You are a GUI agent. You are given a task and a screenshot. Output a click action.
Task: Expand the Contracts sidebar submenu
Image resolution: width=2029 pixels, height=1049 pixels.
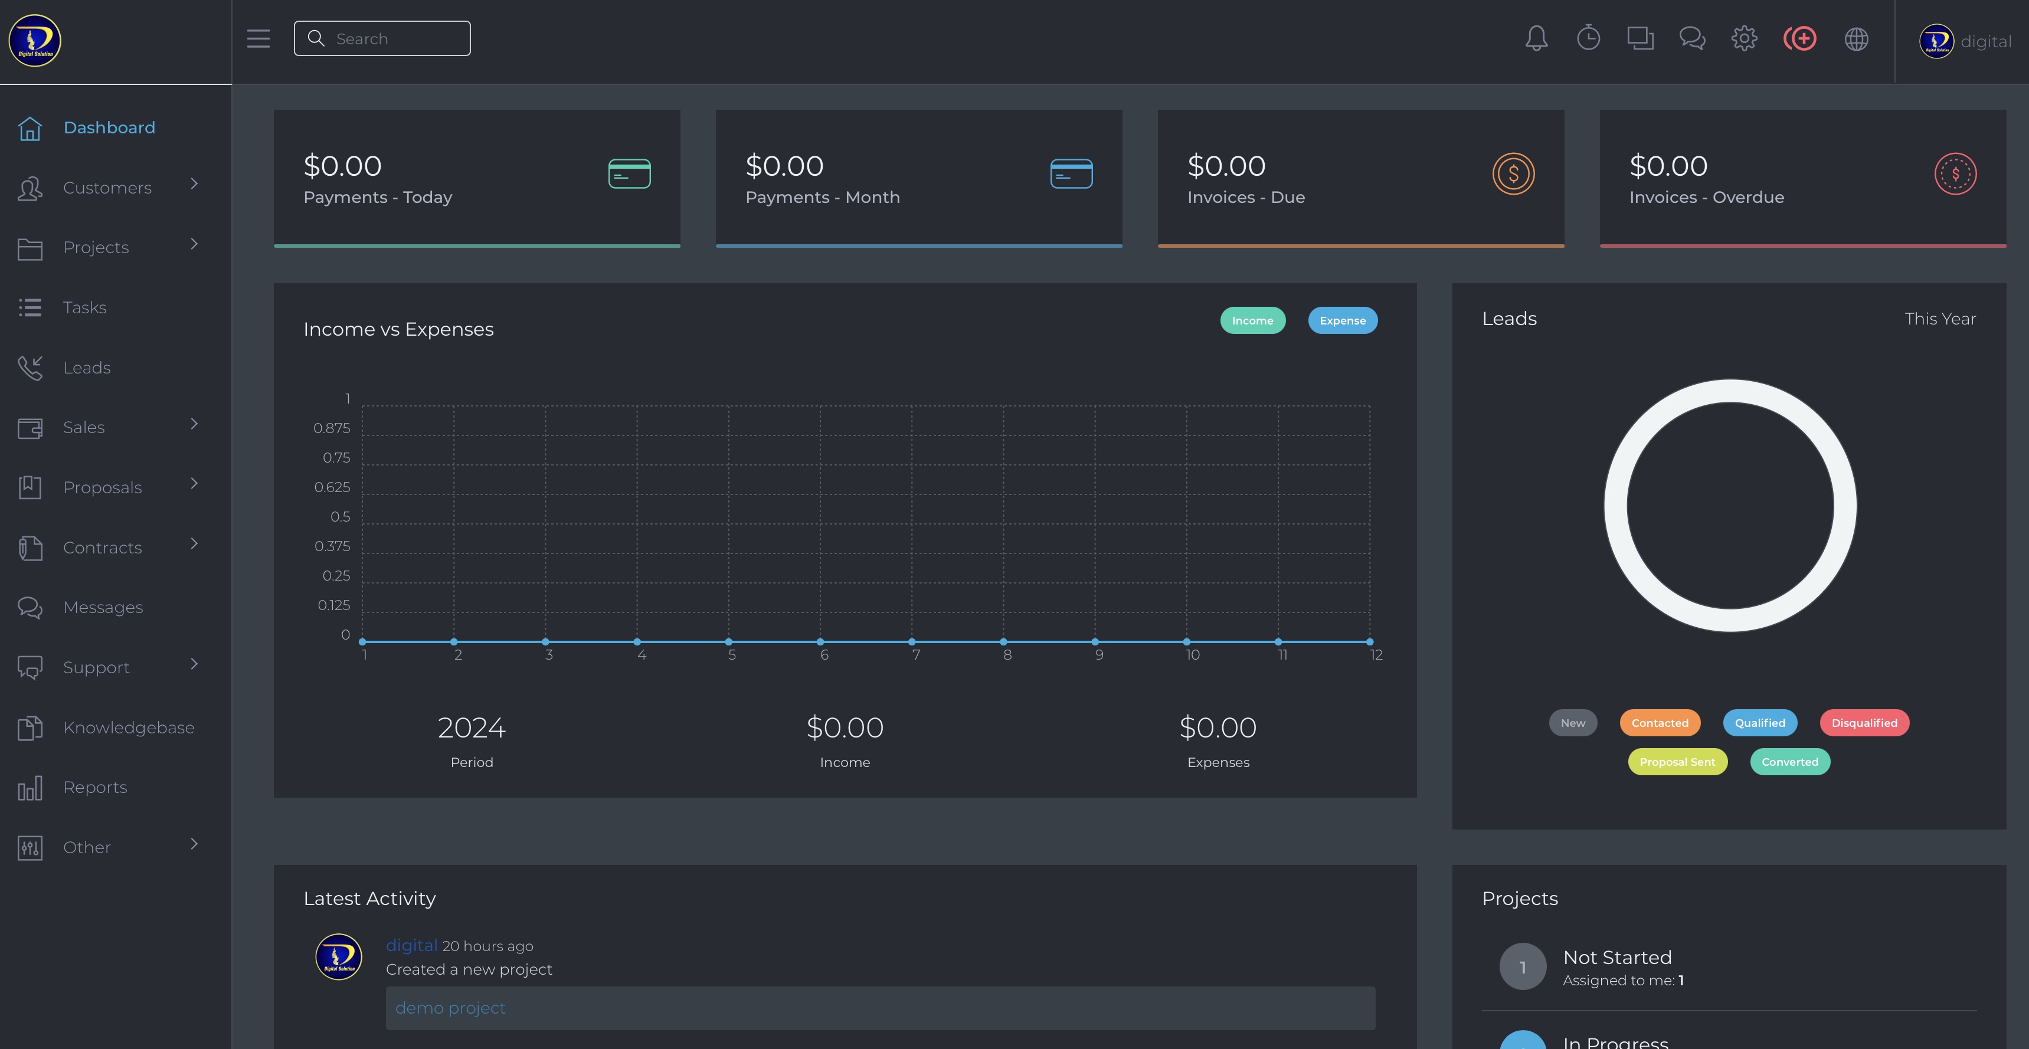(194, 544)
